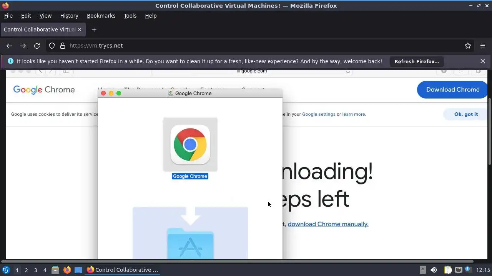Open the Help menu
492x276 pixels.
tap(151, 16)
